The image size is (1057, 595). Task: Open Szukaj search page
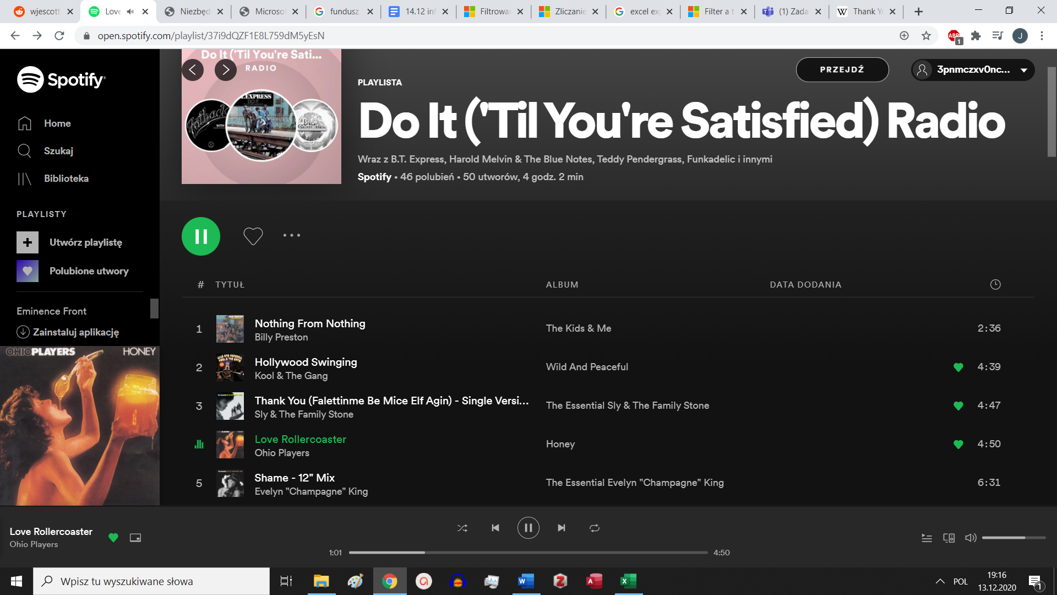45,151
